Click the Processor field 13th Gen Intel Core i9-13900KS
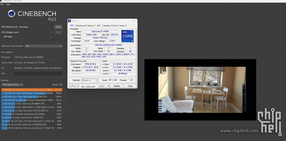This screenshot has height=141, width=286. tap(38, 57)
